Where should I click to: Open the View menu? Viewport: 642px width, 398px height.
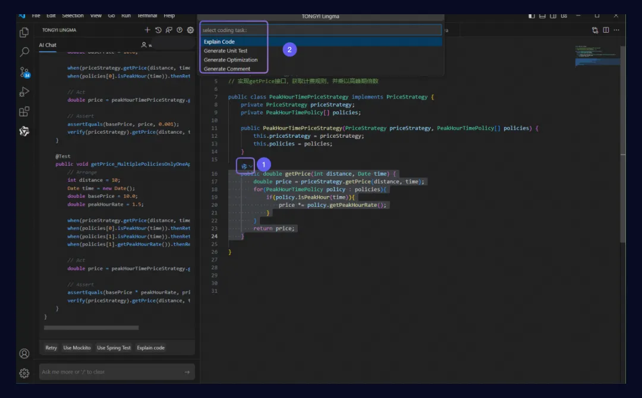click(96, 15)
